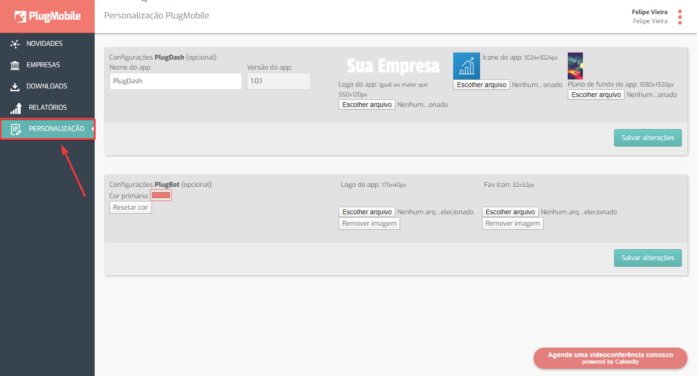This screenshot has width=697, height=376.
Task: Remove the PlugBot logo image
Action: [369, 223]
